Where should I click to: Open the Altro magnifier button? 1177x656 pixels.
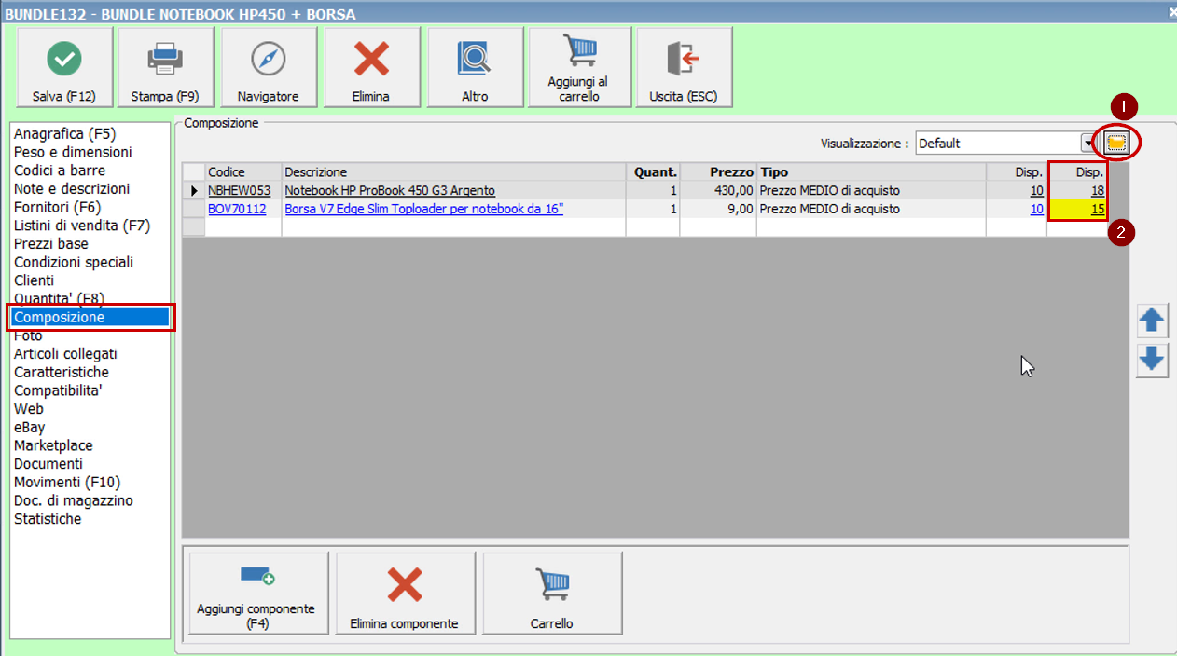[474, 67]
